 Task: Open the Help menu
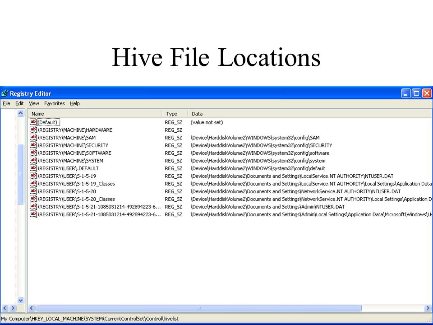[74, 103]
